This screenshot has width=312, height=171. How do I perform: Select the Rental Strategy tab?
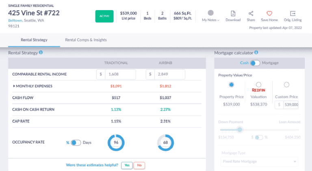[34, 40]
